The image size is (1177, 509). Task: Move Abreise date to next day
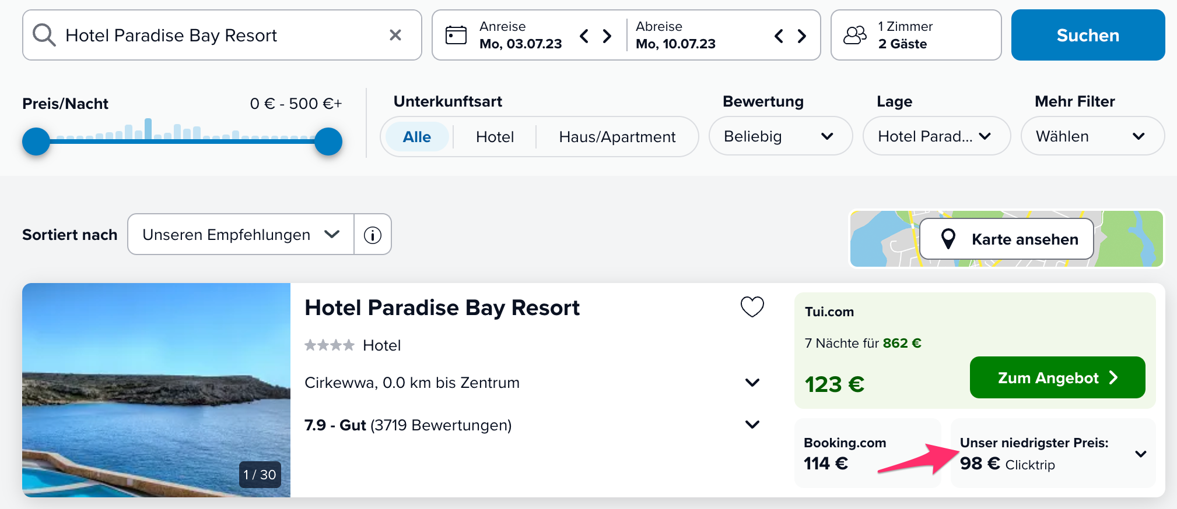(x=802, y=36)
